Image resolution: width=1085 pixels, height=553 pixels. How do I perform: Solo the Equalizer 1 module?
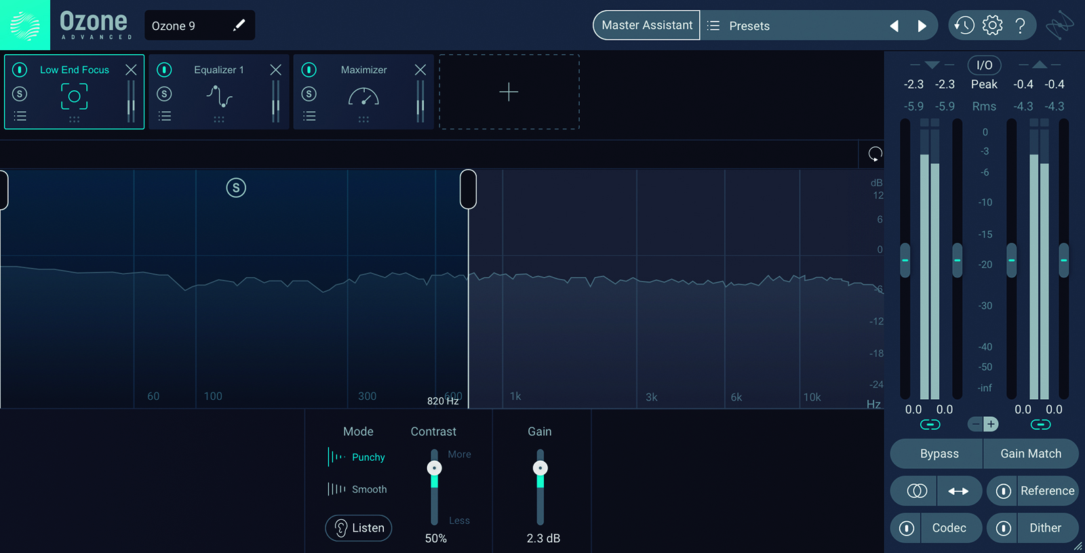164,94
